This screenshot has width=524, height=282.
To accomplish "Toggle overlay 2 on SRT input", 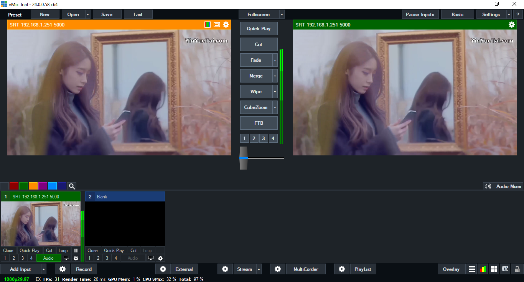I will (x=13, y=258).
